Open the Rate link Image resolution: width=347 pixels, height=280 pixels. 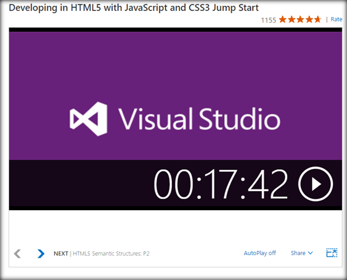[x=337, y=20]
